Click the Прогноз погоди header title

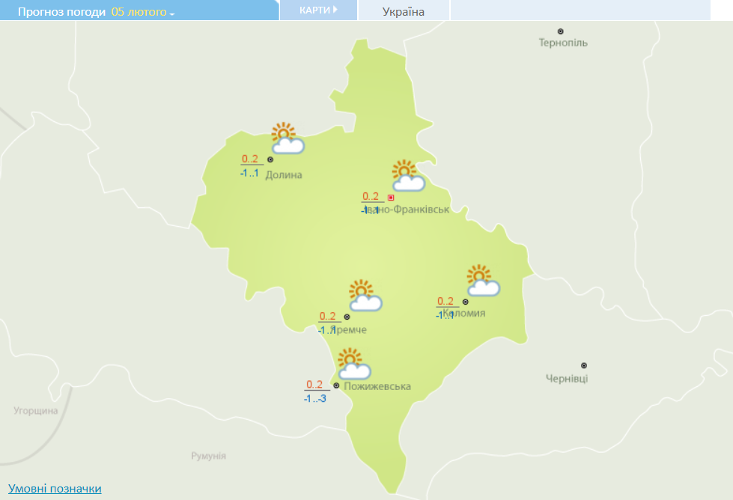tap(61, 12)
